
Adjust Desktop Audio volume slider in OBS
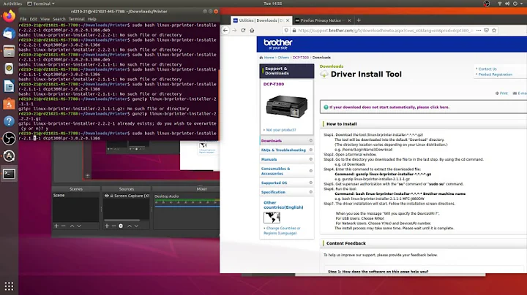[187, 206]
